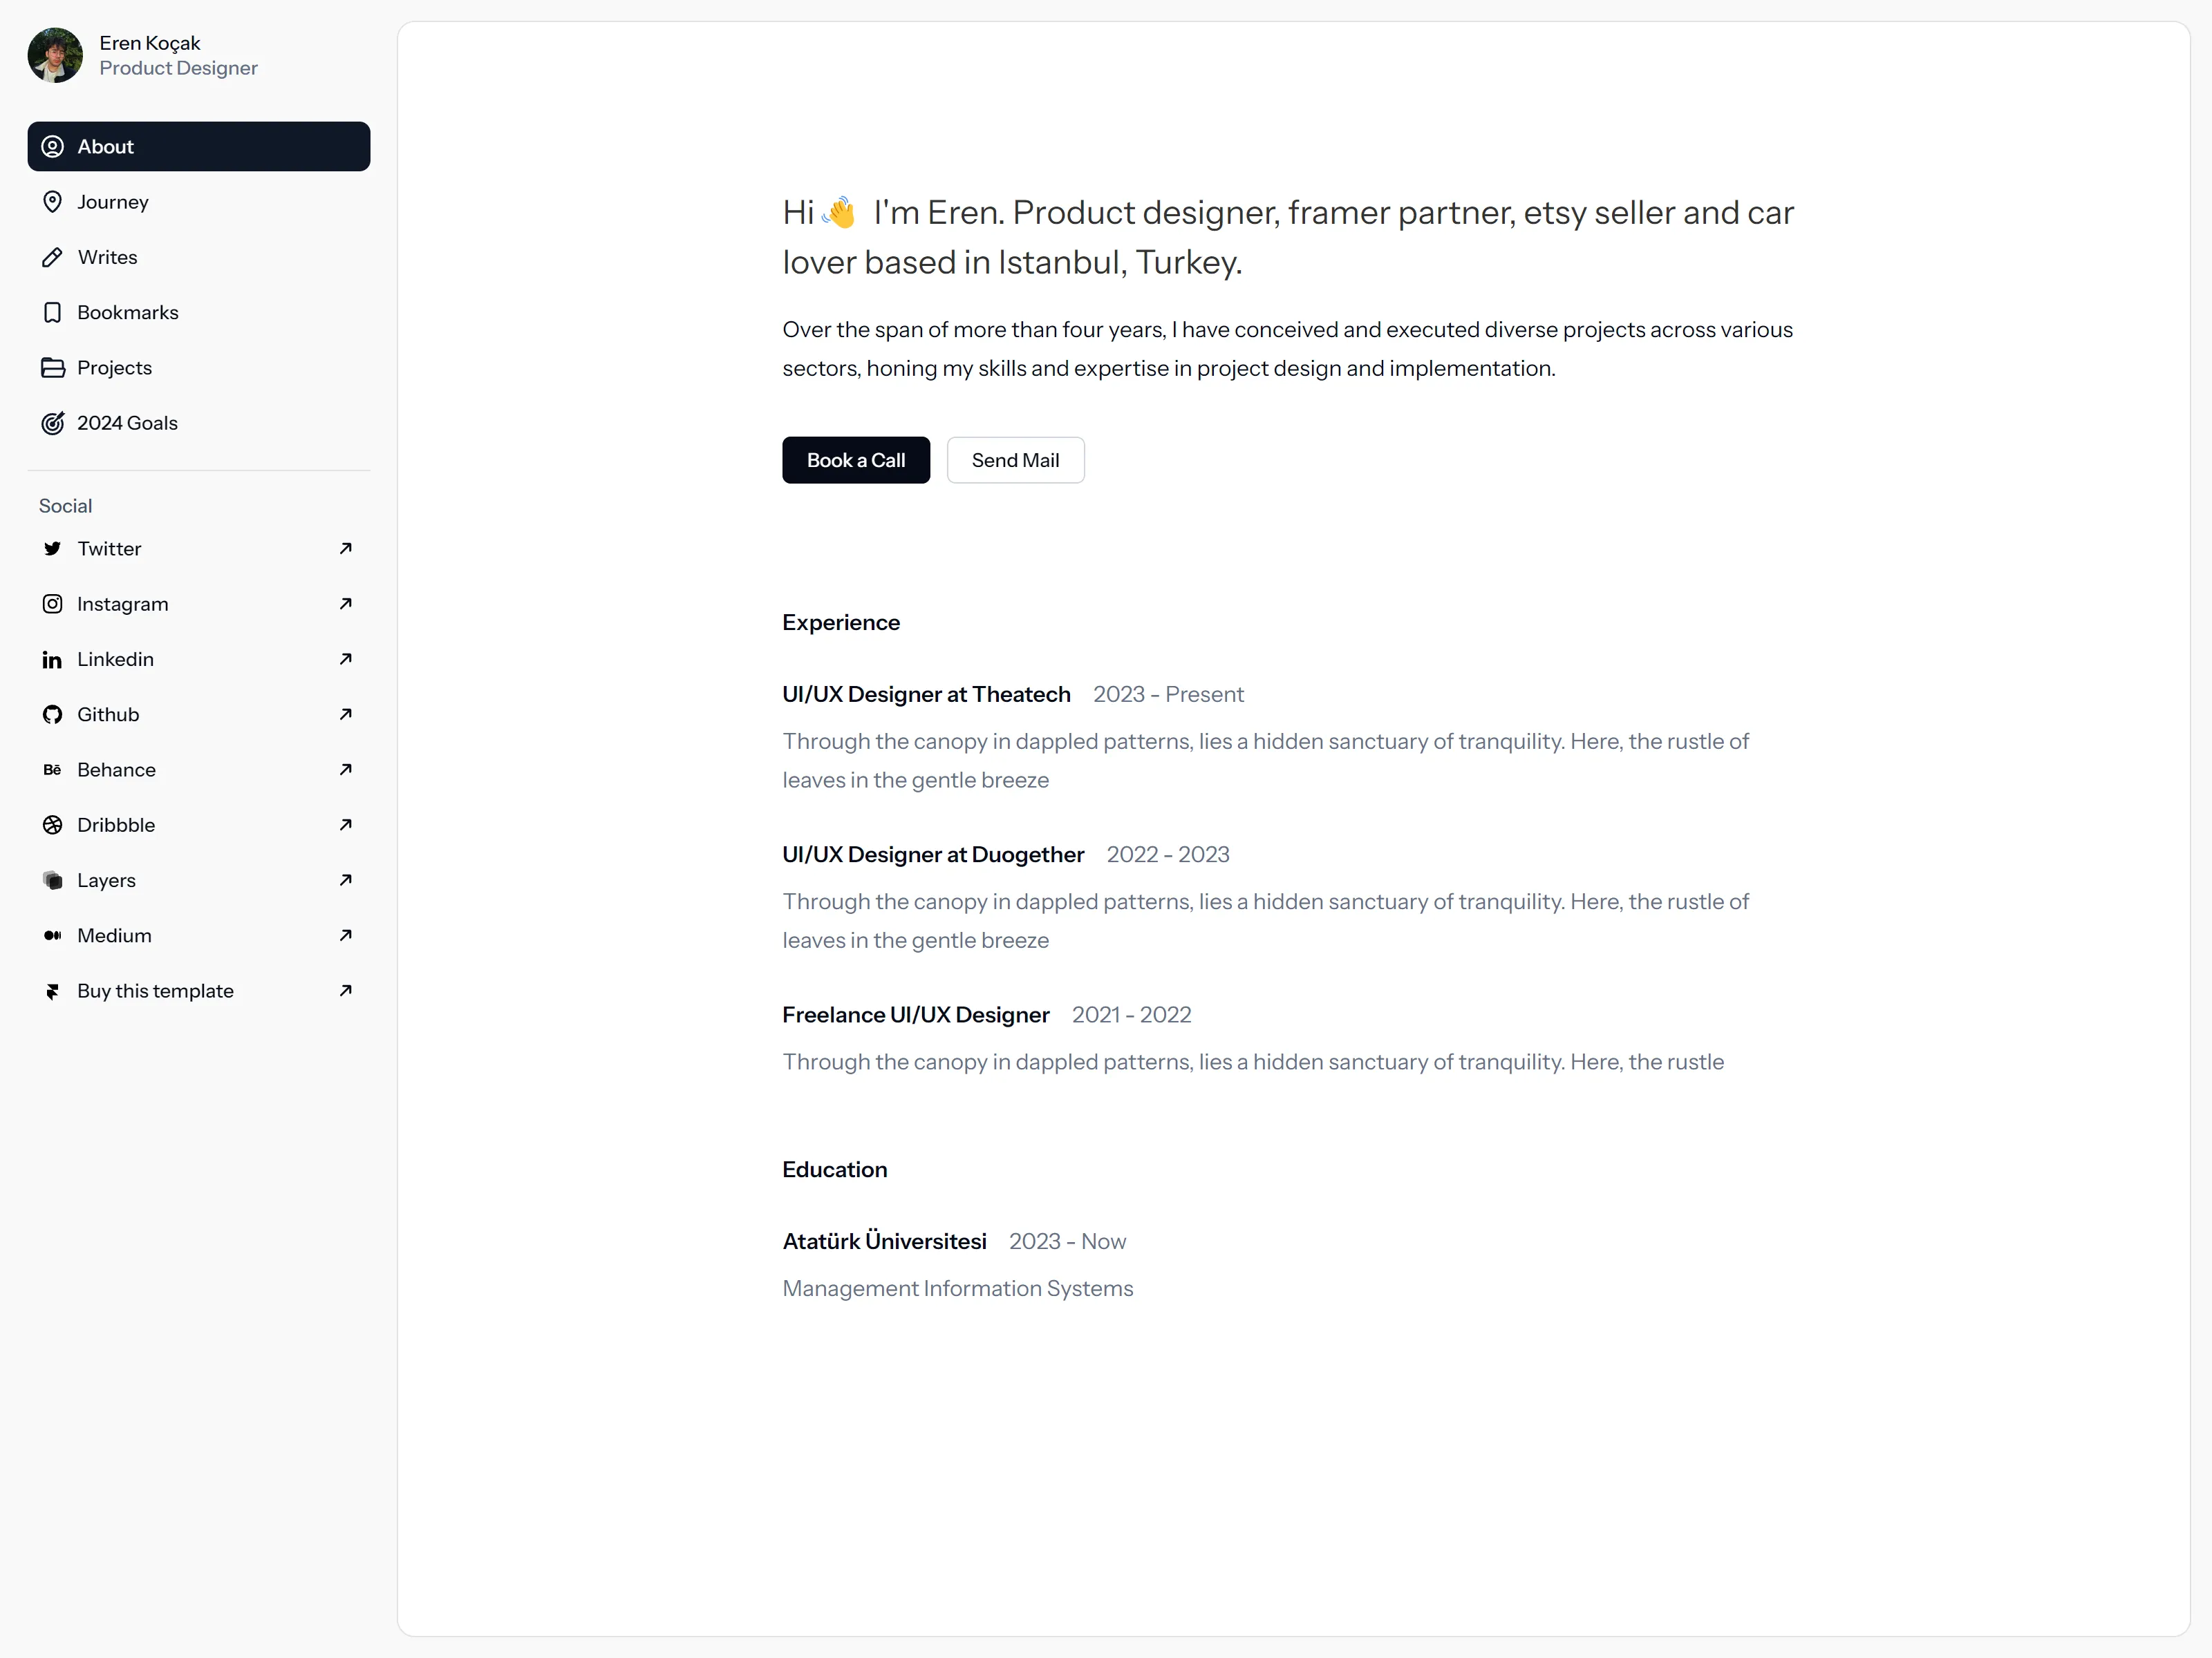Screen dimensions: 2212x1658
Task: Click Eren Koçak's profile avatar
Action: pyautogui.click(x=55, y=55)
